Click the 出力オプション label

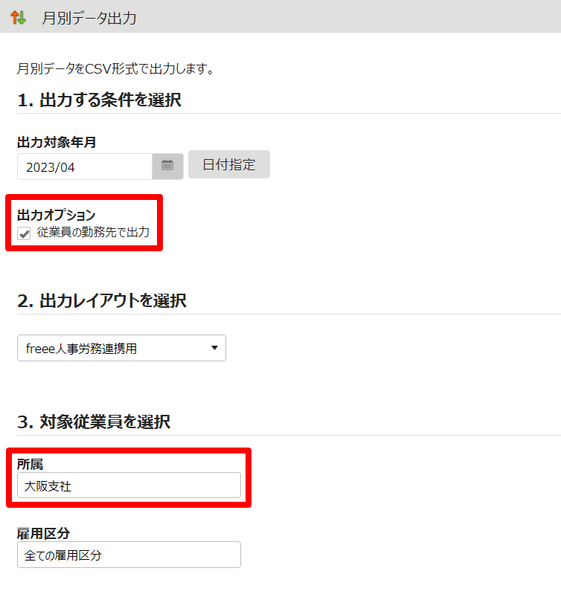point(57,215)
